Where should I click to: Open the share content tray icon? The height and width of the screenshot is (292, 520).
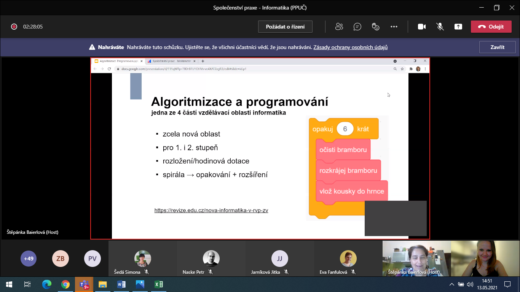coord(458,27)
